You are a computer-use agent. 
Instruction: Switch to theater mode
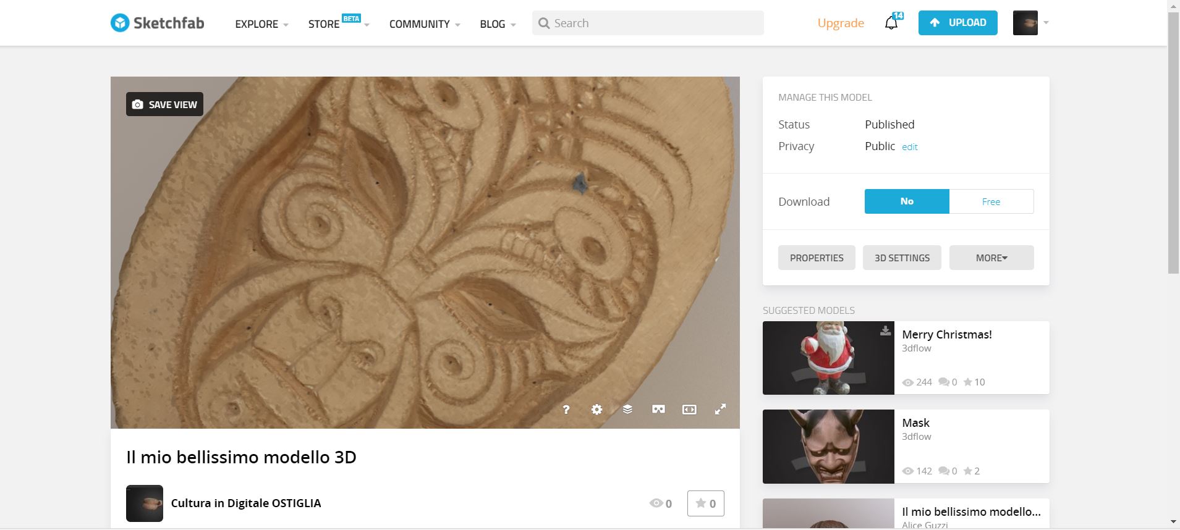(x=689, y=410)
